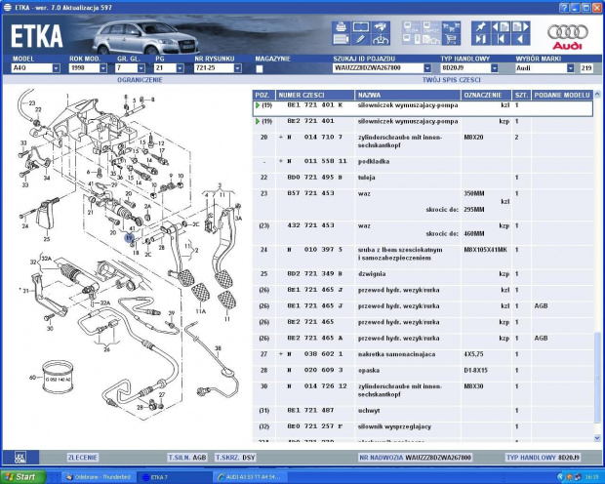Click the LEX.COM logo icon
This screenshot has width=605, height=484.
[20, 458]
